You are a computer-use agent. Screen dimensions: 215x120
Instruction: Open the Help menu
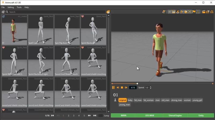(27, 7)
